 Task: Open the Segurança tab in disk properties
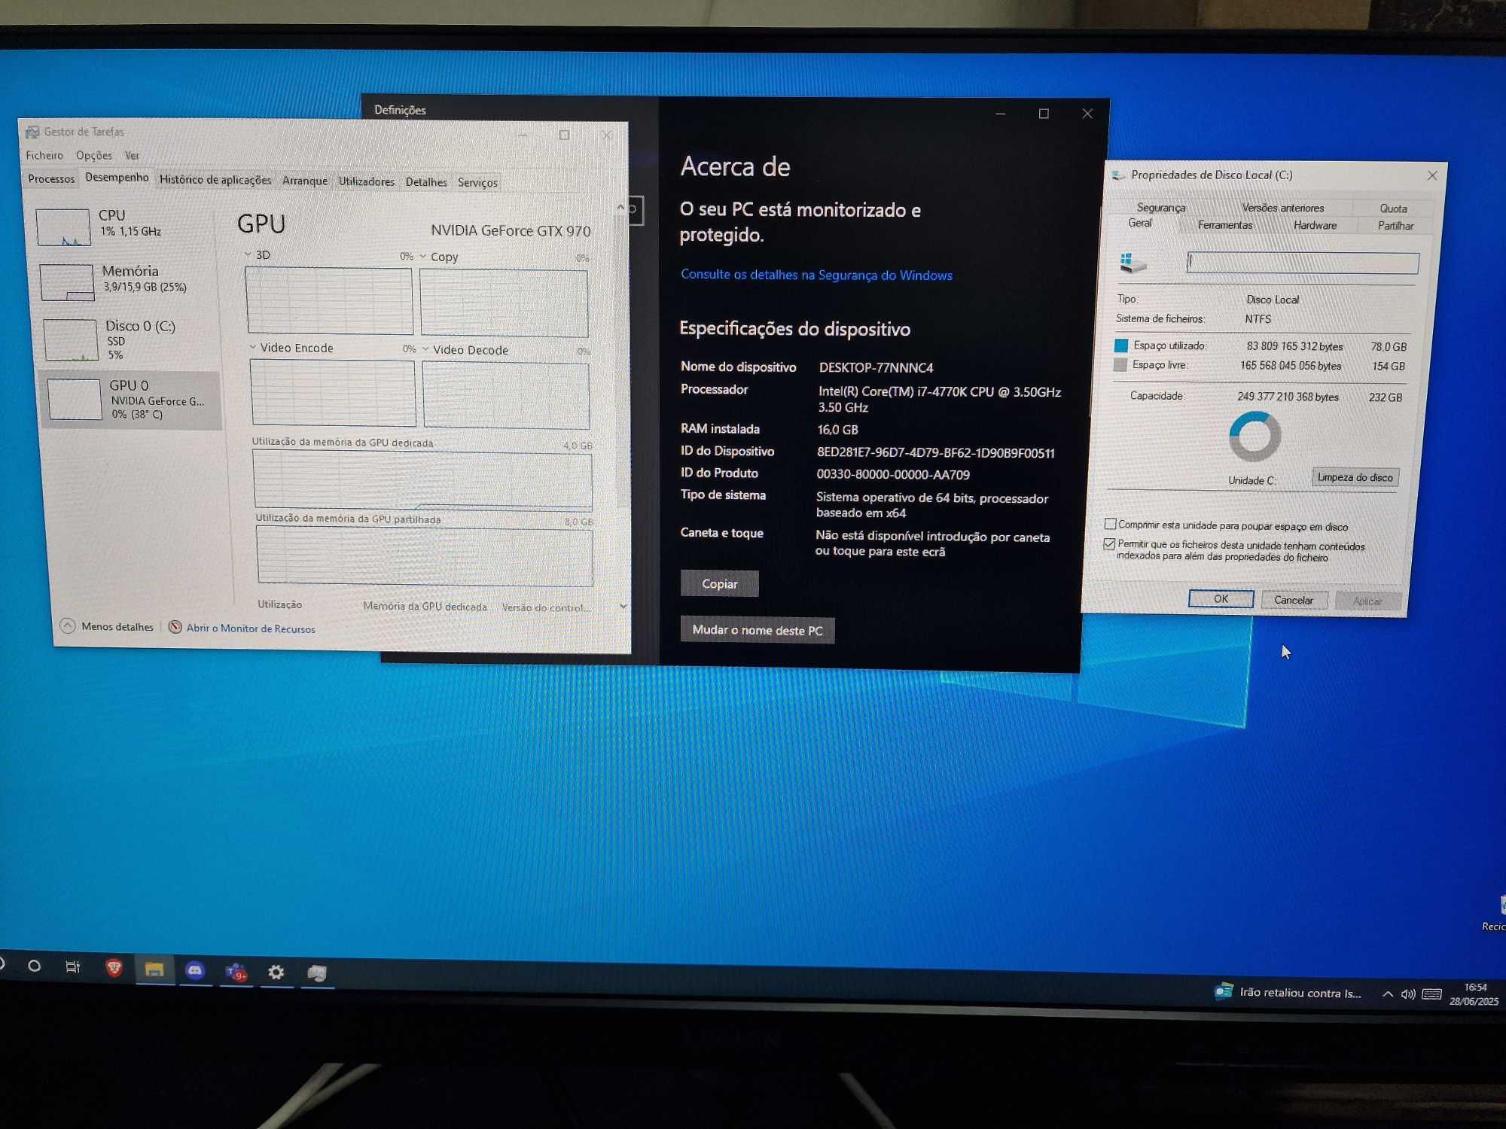click(1161, 208)
